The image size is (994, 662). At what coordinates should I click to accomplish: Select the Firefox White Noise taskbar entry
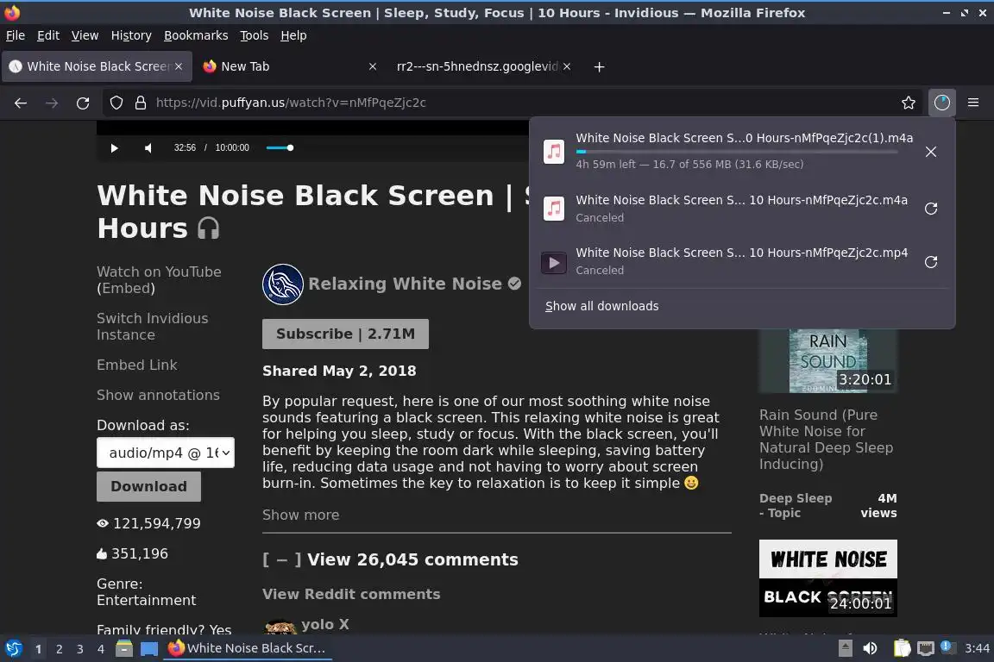pos(248,648)
